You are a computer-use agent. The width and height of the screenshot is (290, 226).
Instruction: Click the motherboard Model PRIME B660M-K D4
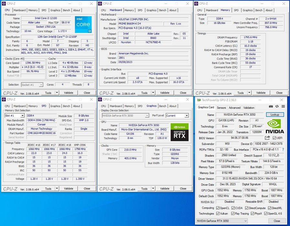coord(140,24)
